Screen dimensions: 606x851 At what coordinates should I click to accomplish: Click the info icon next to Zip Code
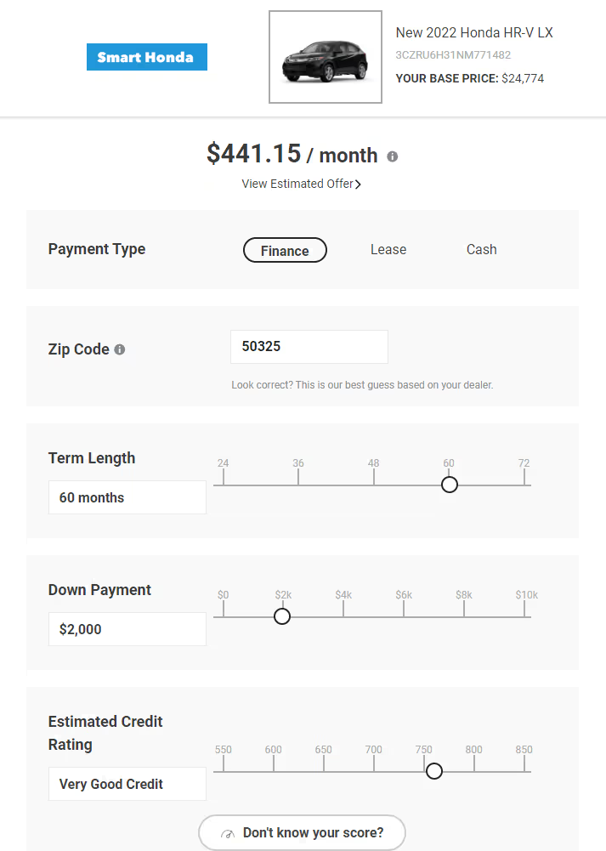click(x=120, y=349)
